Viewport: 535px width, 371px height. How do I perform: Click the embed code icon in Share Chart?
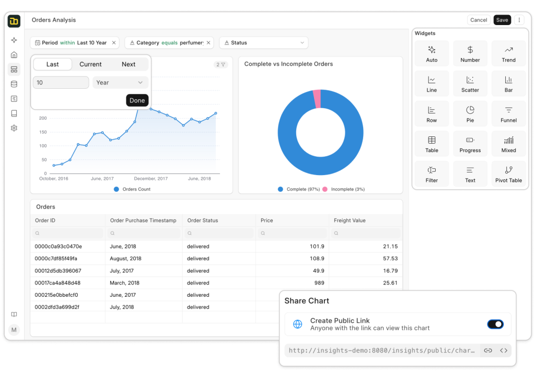(x=504, y=351)
